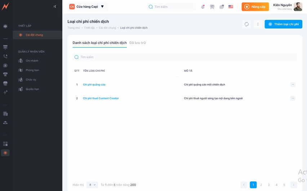The image size is (307, 191).
Task: Click the refresh icon button
Action: 247,24
